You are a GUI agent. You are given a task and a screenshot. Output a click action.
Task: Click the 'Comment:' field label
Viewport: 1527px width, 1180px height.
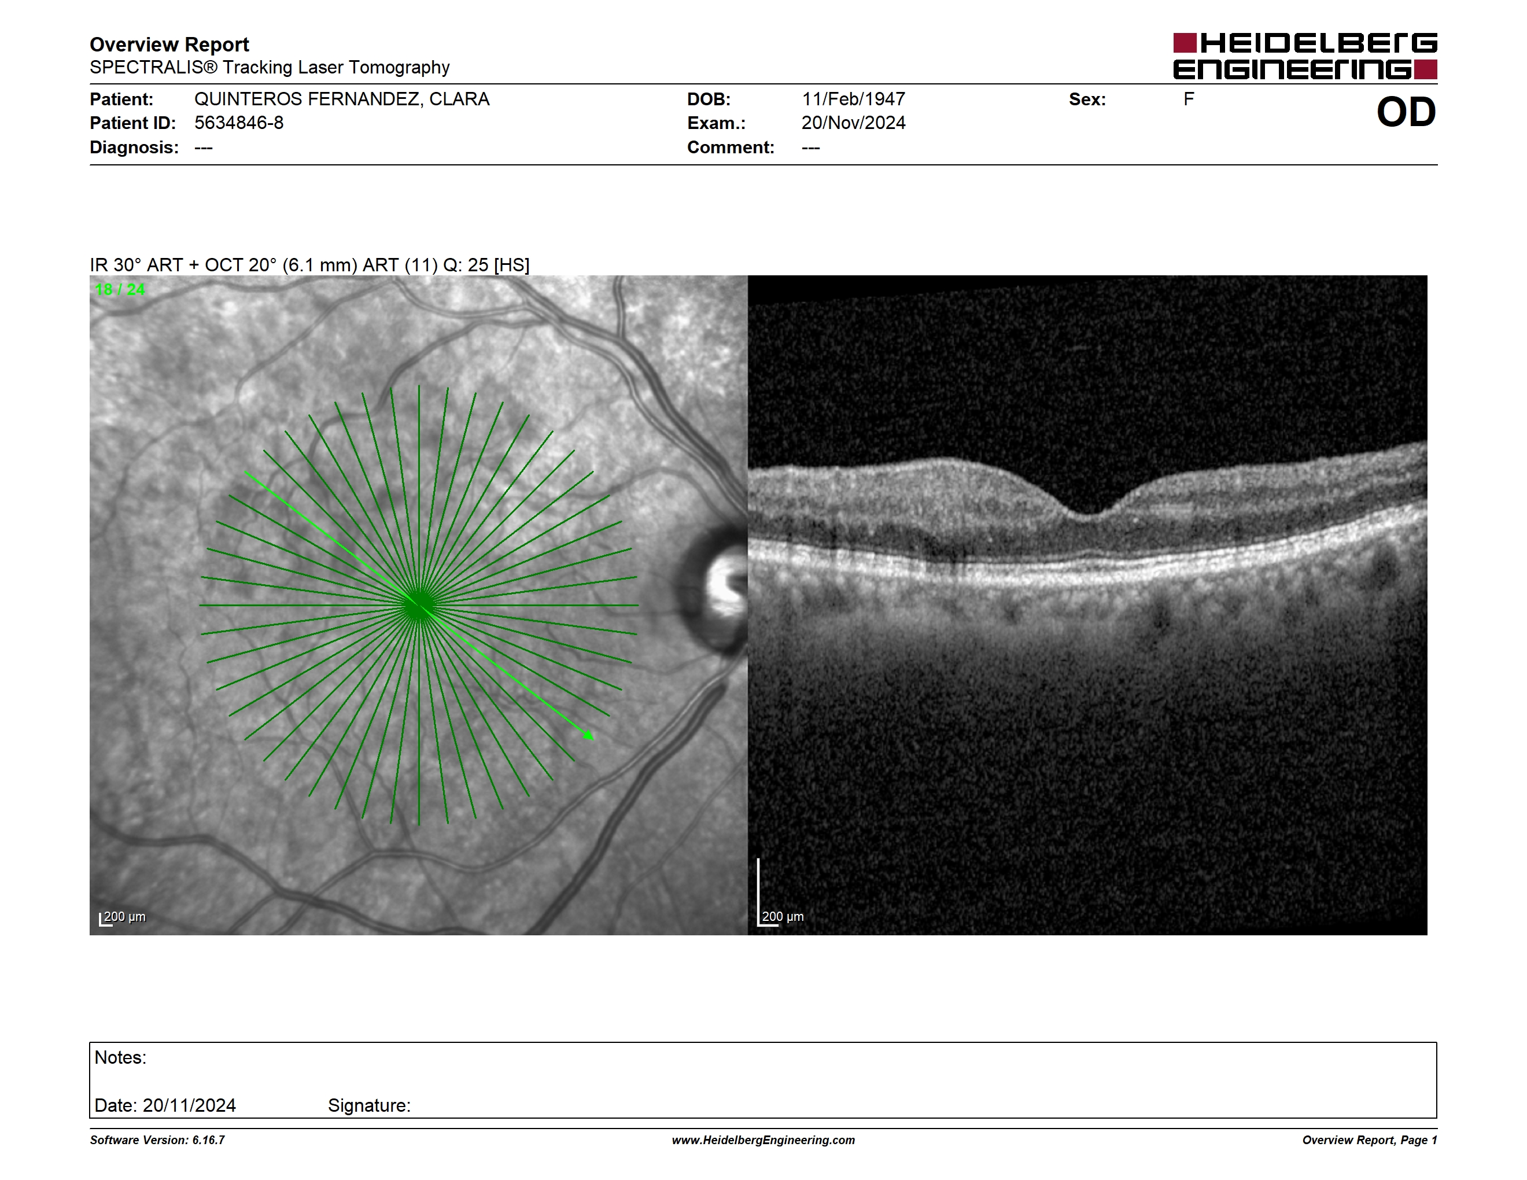click(731, 147)
